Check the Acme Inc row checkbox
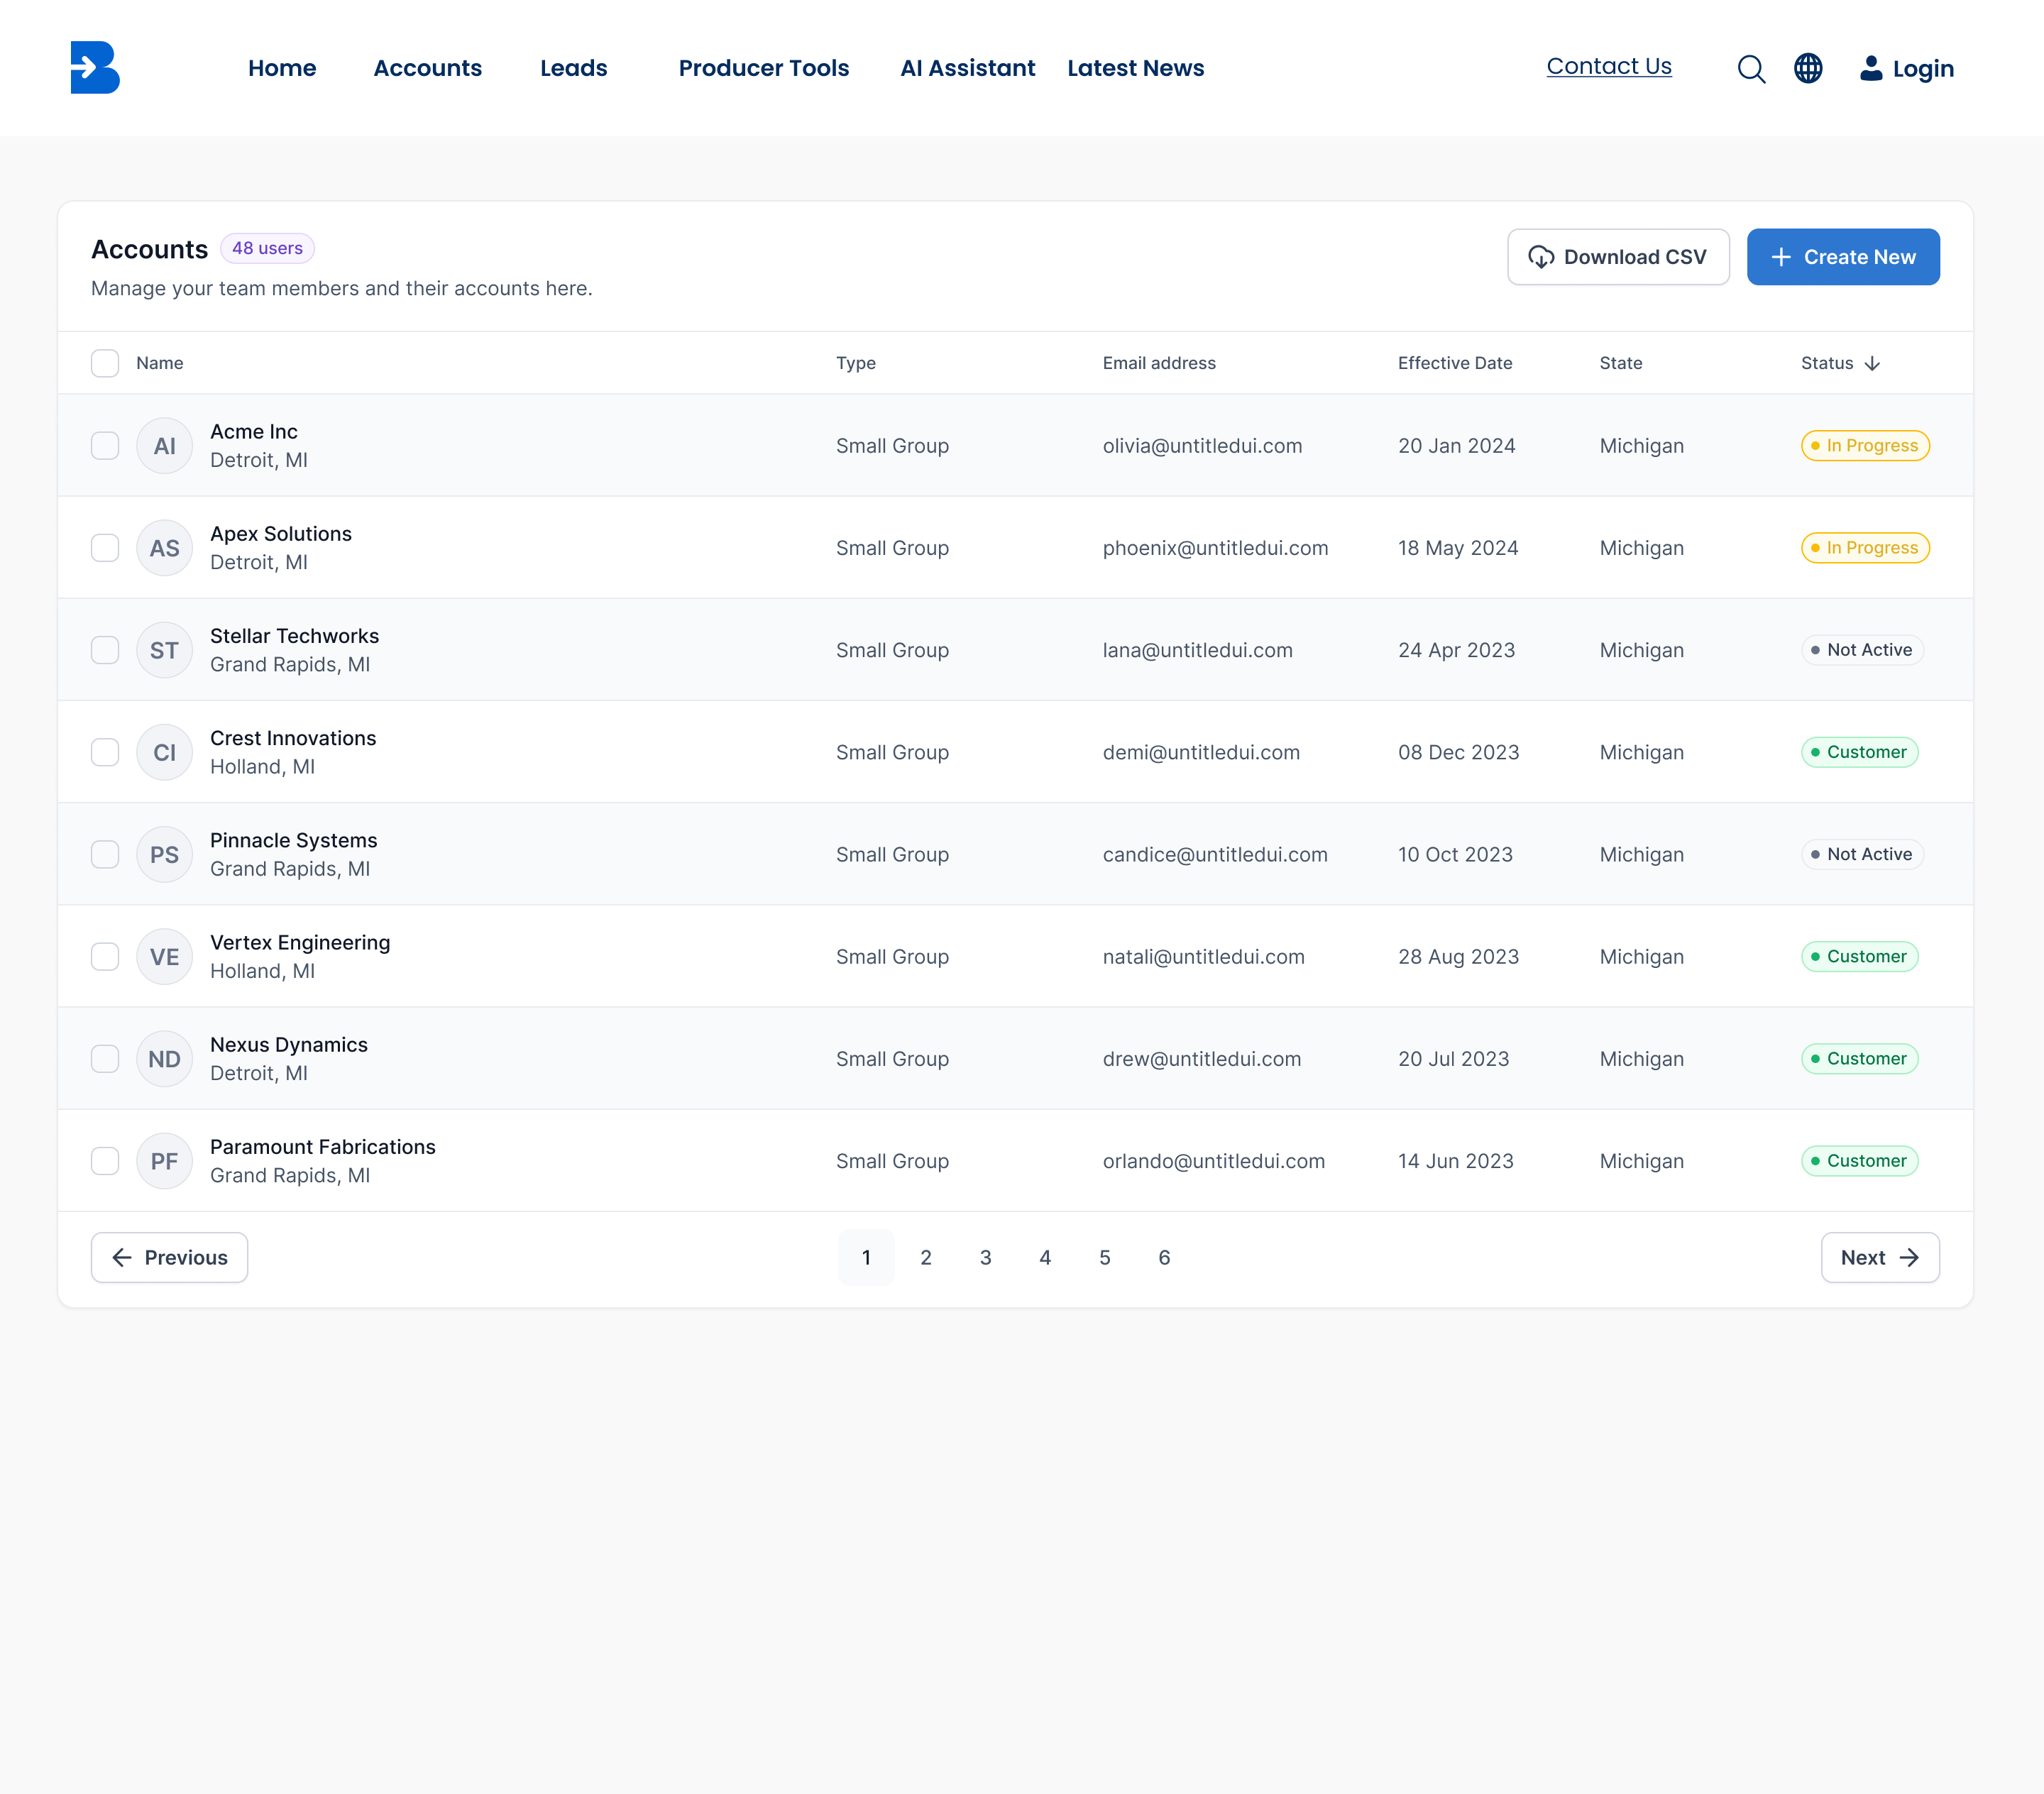The width and height of the screenshot is (2044, 1794). [x=105, y=446]
